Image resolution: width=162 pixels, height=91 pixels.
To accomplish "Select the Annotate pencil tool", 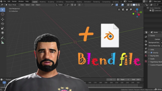I will tap(3, 38).
